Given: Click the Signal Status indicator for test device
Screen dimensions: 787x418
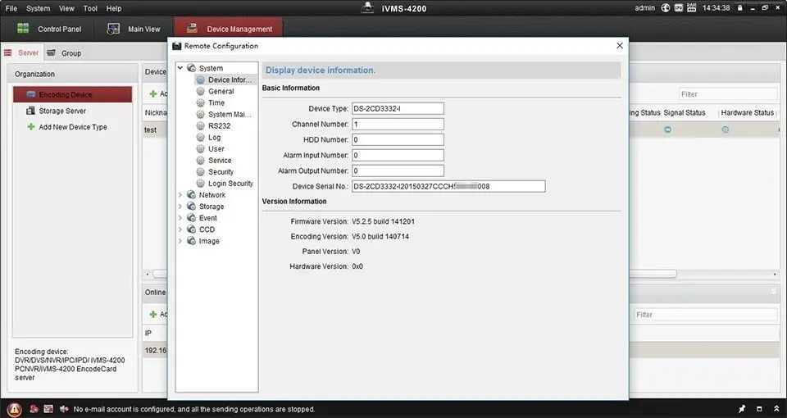Looking at the screenshot, I should 667,129.
